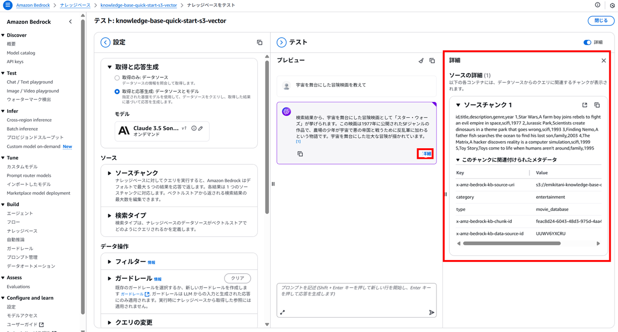Screen dimensions: 618x332
Task: Open Chat / Text playground
Action: coord(30,82)
